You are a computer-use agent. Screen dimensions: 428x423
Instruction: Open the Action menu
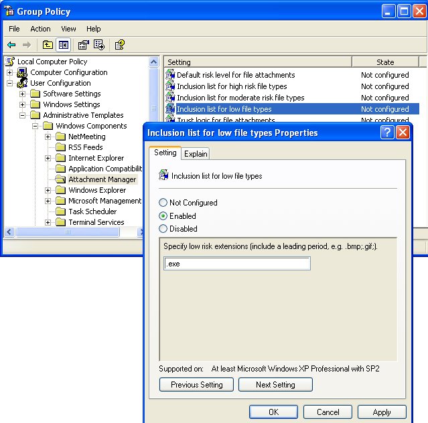click(40, 29)
